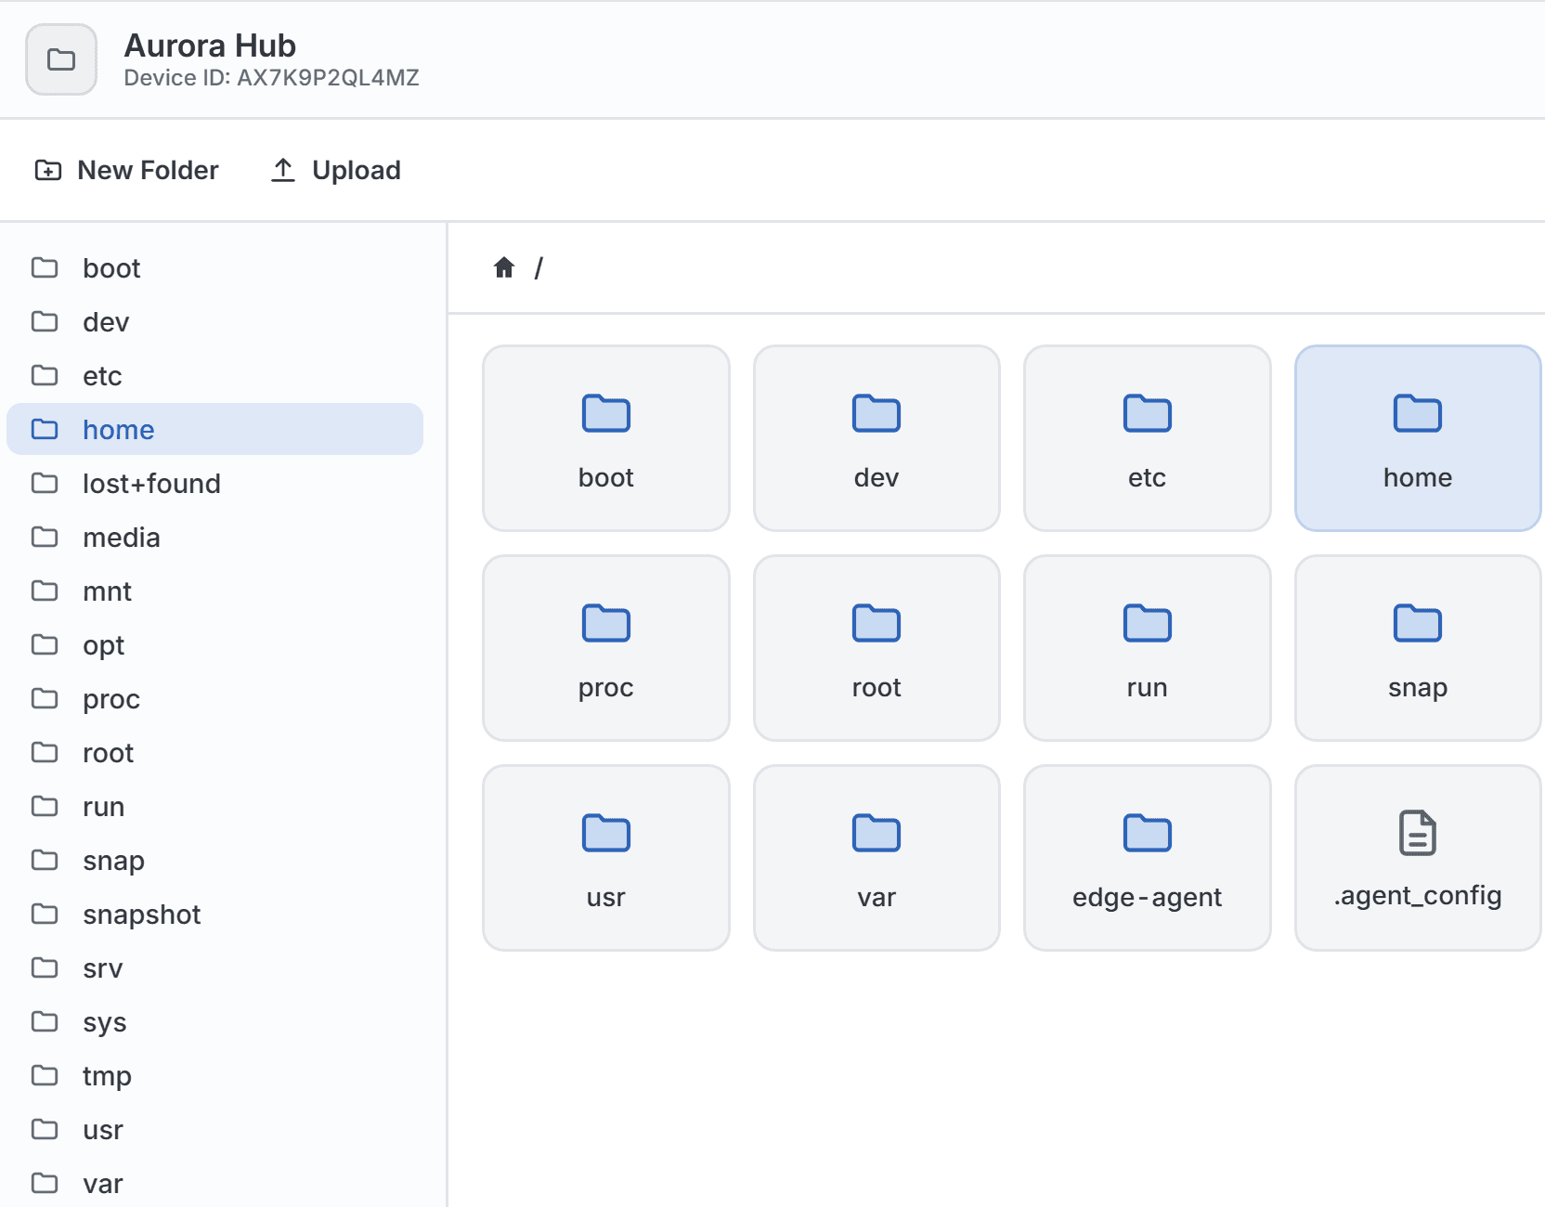Viewport: 1545px width, 1207px height.
Task: Select var in the sidebar tree
Action: coord(215,1184)
